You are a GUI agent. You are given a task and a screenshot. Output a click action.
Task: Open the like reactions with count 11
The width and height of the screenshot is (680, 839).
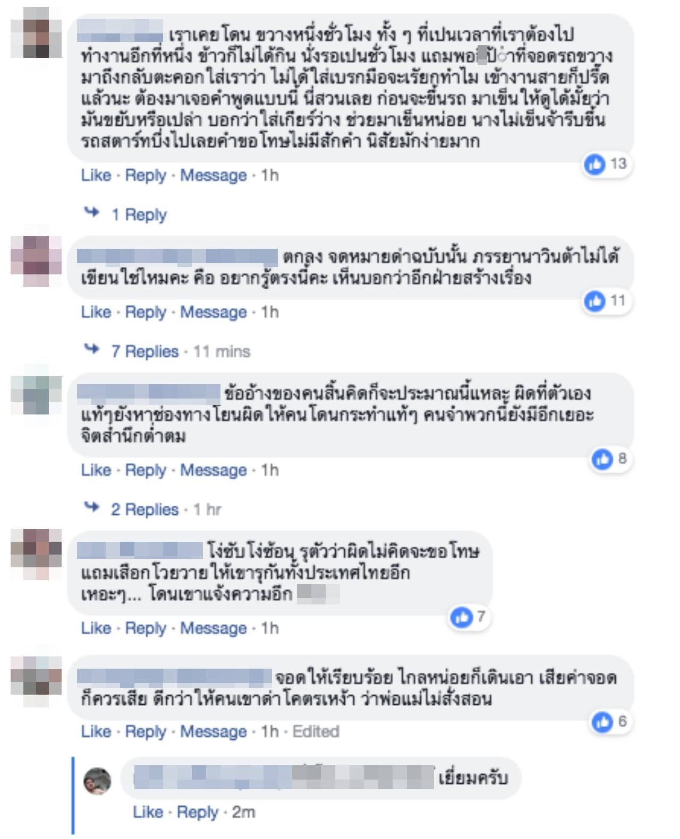point(594,301)
